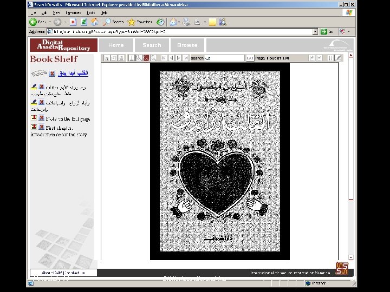Click the yellow note icon in the browser toolbar
390x292 pixels.
pyautogui.click(x=212, y=22)
